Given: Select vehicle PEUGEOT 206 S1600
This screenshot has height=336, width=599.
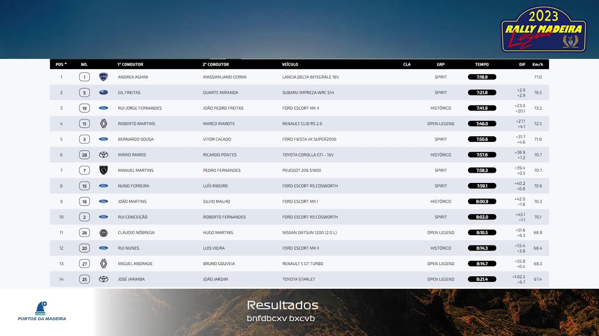Looking at the screenshot, I should (302, 170).
